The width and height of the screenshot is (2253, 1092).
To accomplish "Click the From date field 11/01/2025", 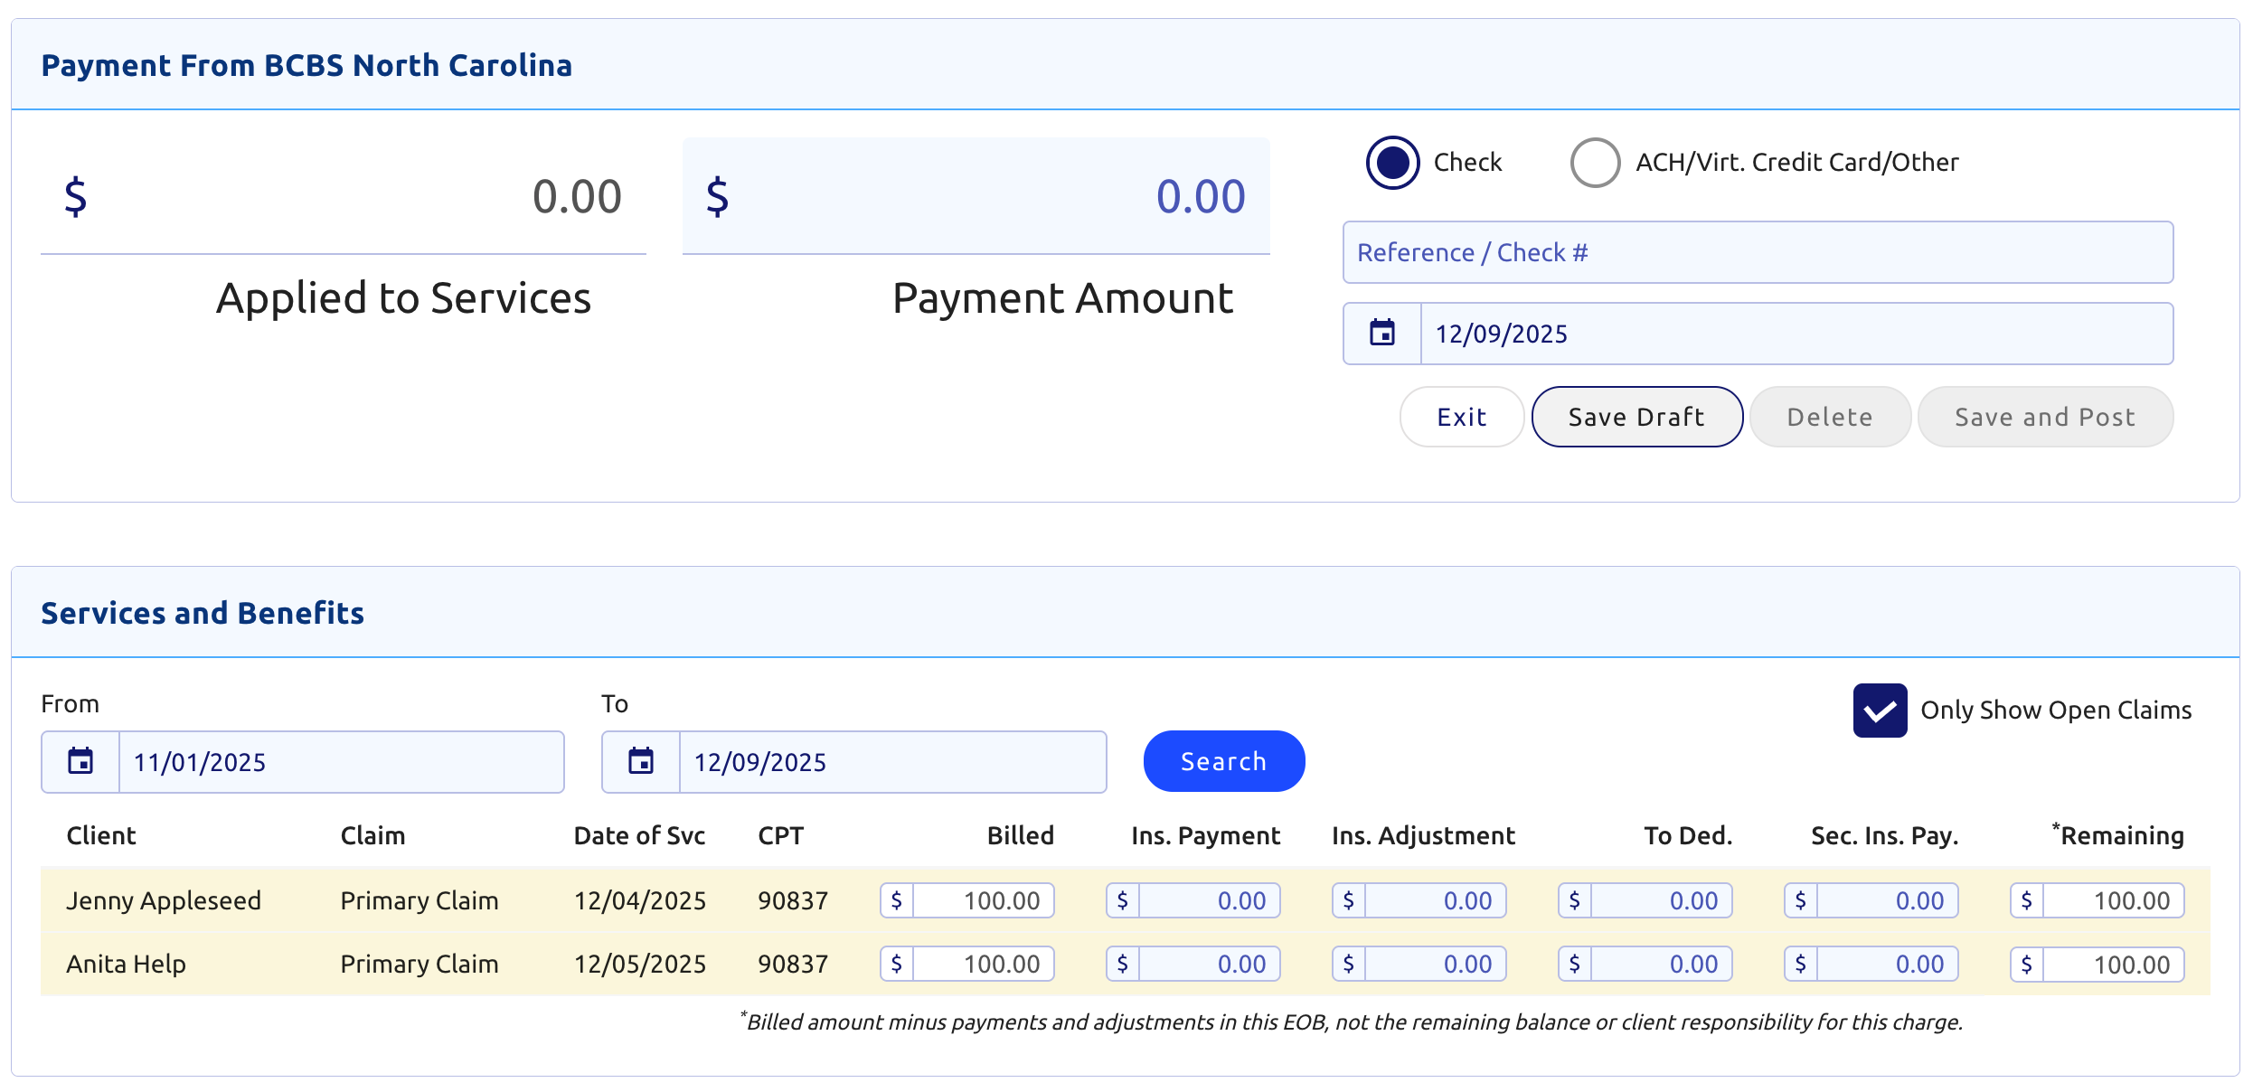I will click(x=340, y=762).
